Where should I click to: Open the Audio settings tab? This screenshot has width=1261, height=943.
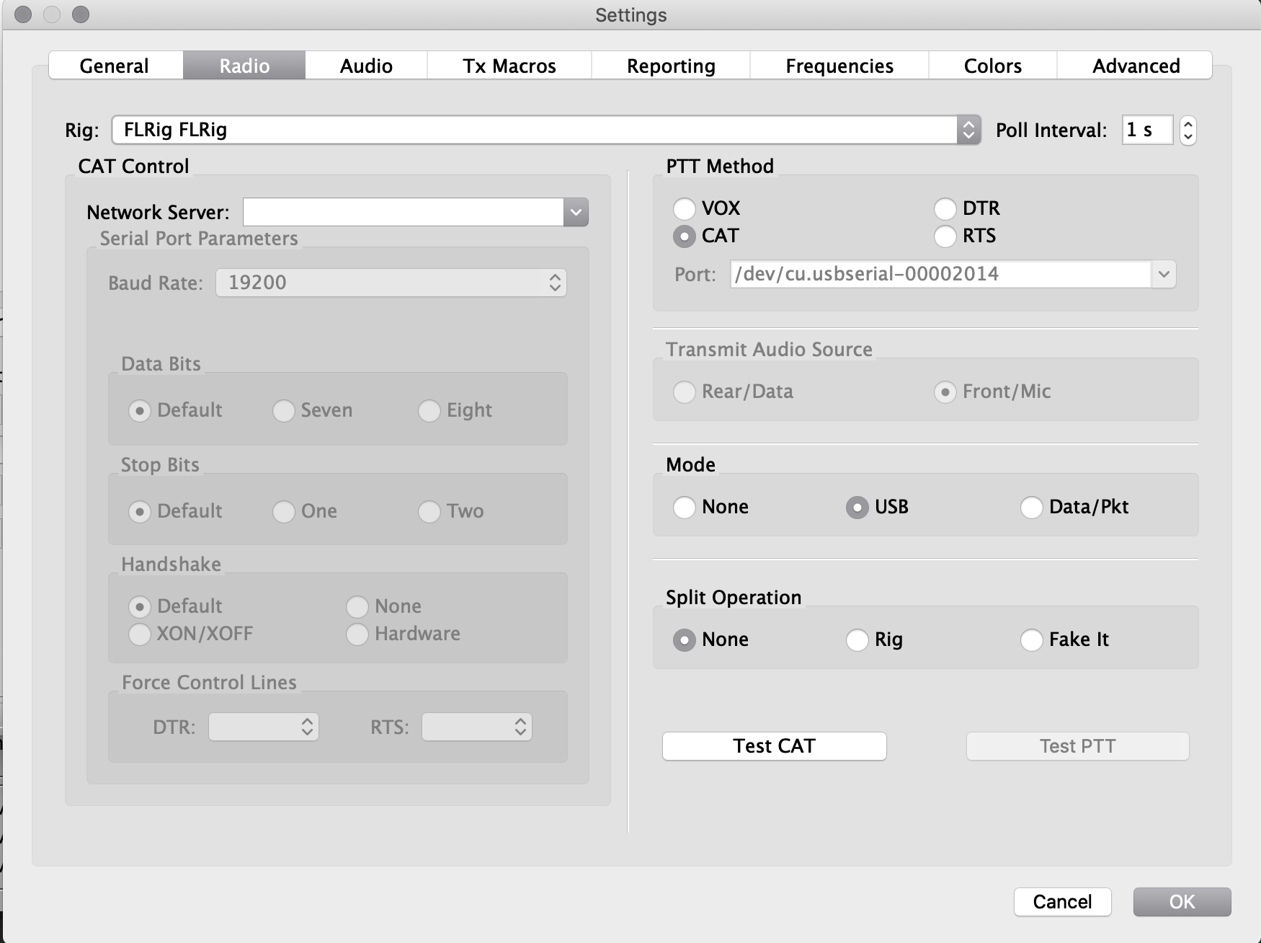[x=366, y=66]
